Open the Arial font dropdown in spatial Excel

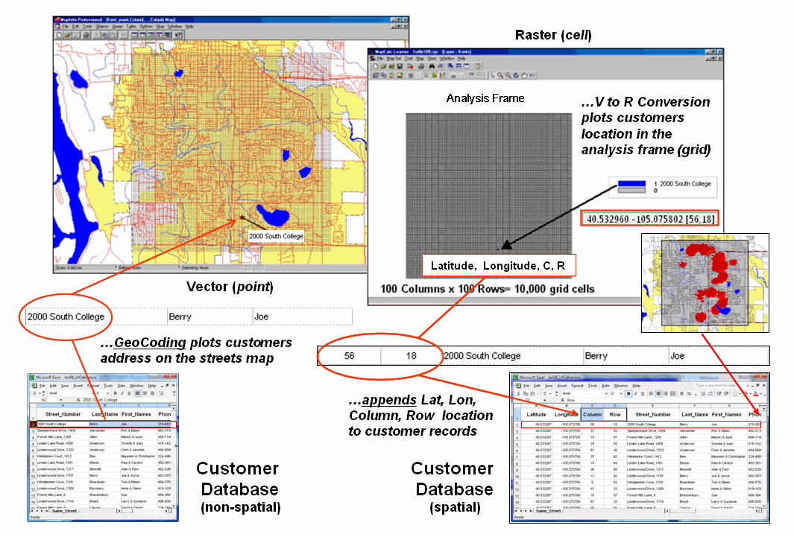pos(607,394)
